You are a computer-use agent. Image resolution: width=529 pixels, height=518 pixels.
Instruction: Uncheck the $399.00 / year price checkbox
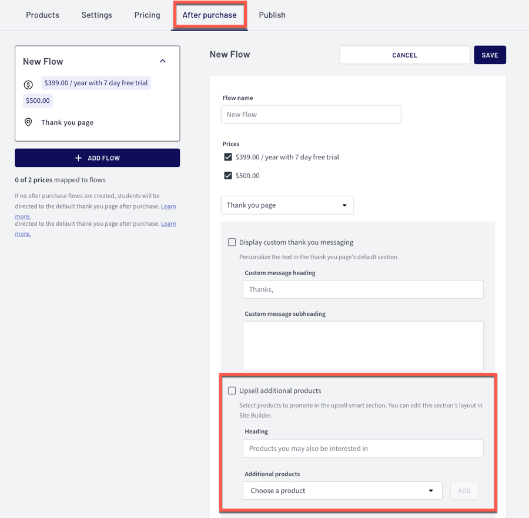228,157
